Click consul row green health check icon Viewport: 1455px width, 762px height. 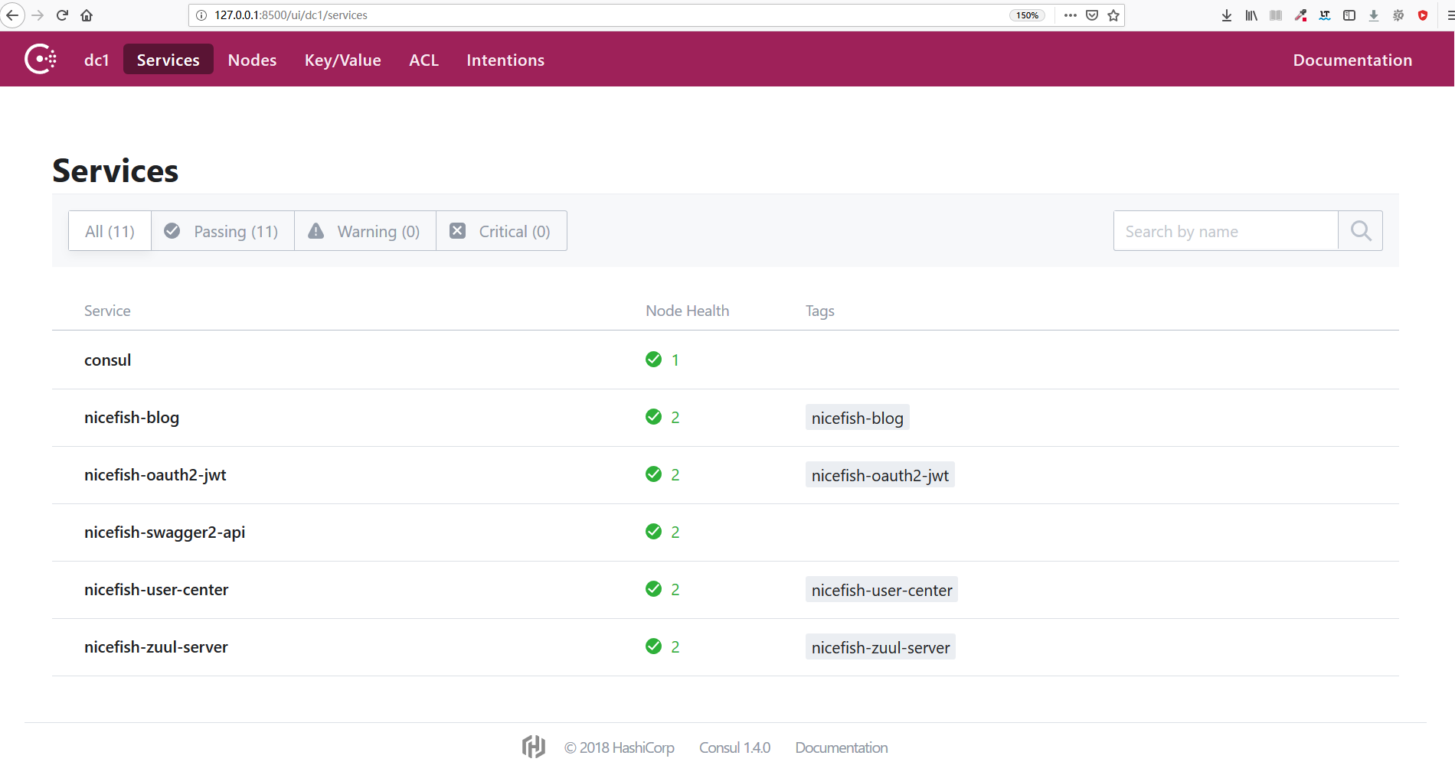653,359
